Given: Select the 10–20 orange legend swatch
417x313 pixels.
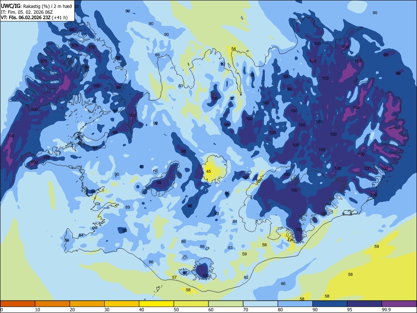Looking at the screenshot, I should click(x=53, y=304).
